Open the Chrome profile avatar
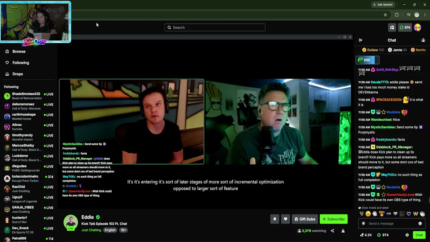The image size is (430, 242). pos(417,15)
